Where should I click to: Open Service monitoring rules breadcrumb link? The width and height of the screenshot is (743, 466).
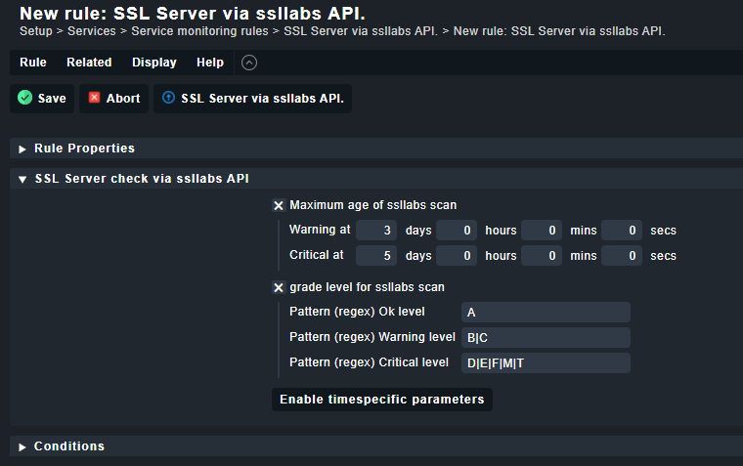199,31
